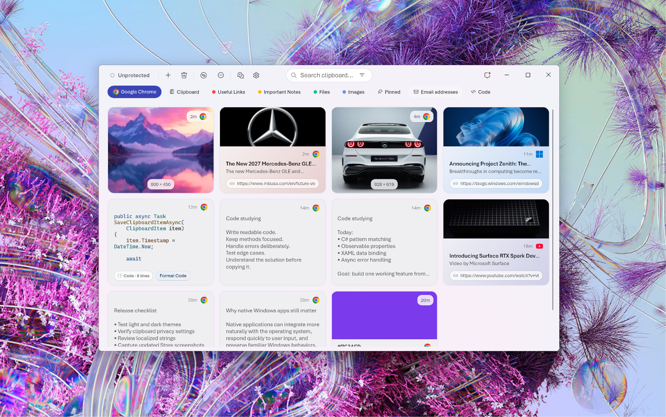Select the "Write readable code." note card
The width and height of the screenshot is (666, 417).
(x=272, y=242)
